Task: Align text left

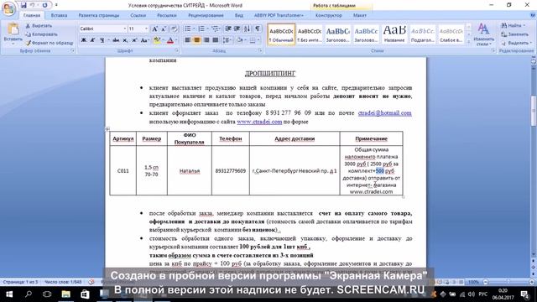Action: pos(188,40)
